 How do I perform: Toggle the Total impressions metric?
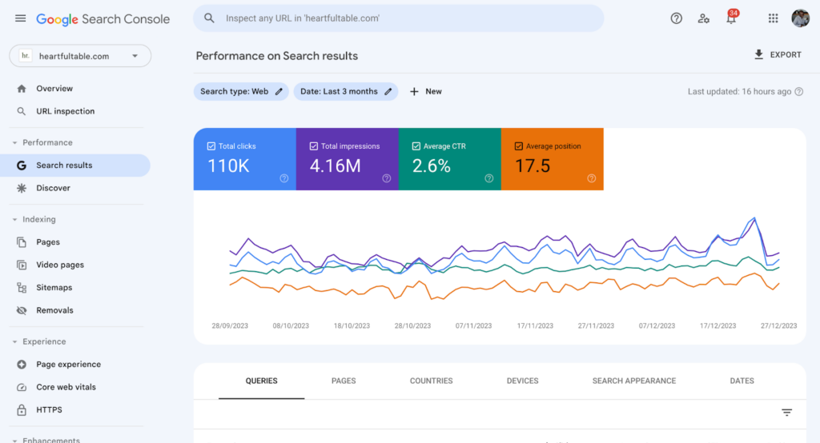(x=314, y=146)
